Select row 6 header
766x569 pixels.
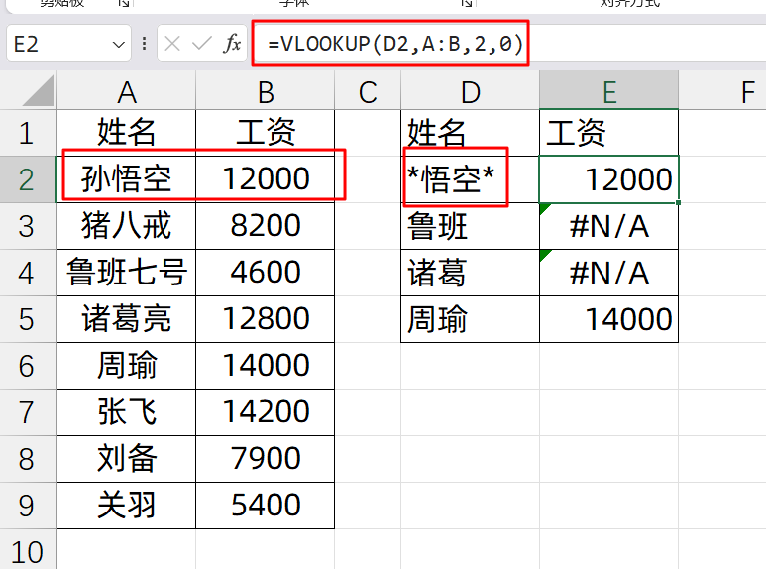(x=28, y=366)
